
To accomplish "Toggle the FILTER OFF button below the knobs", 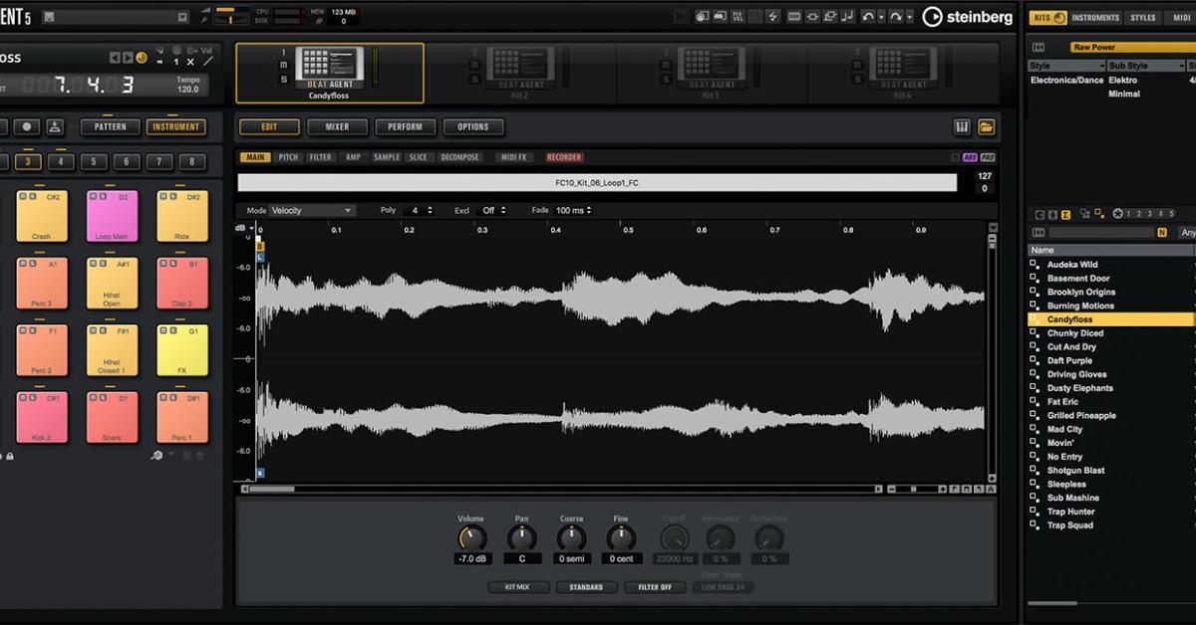I will [x=655, y=587].
